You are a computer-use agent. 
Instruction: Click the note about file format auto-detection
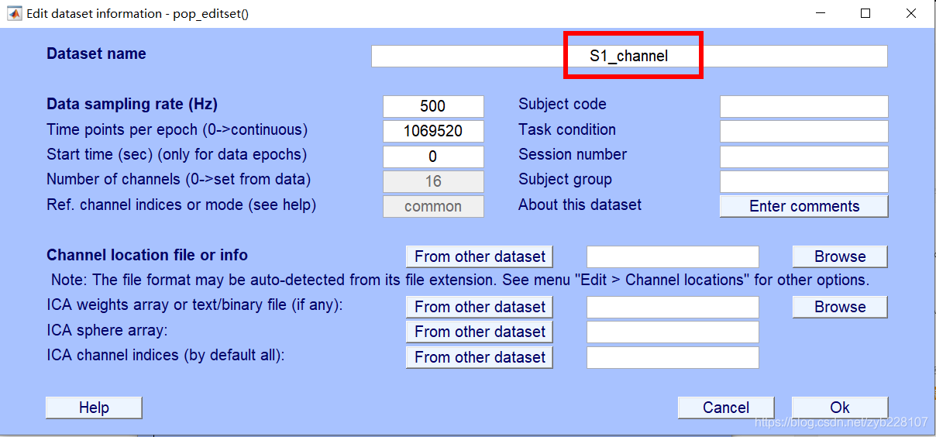[x=460, y=280]
